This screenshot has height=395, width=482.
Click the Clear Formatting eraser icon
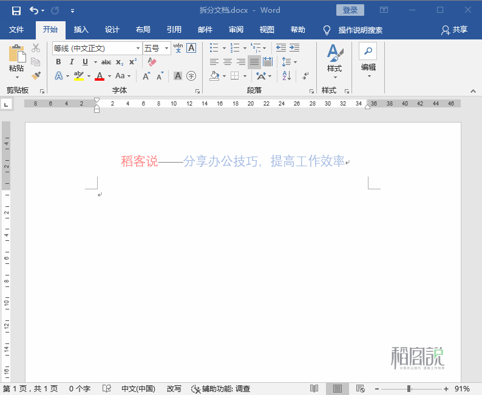[x=152, y=62]
